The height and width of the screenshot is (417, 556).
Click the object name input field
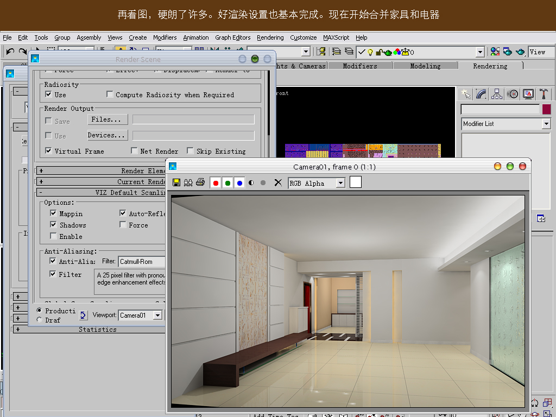pyautogui.click(x=500, y=109)
